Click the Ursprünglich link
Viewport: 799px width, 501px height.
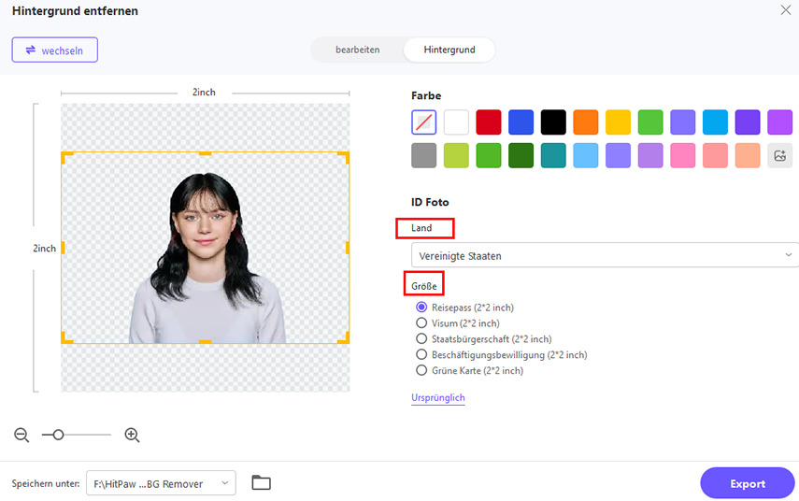[x=437, y=398]
